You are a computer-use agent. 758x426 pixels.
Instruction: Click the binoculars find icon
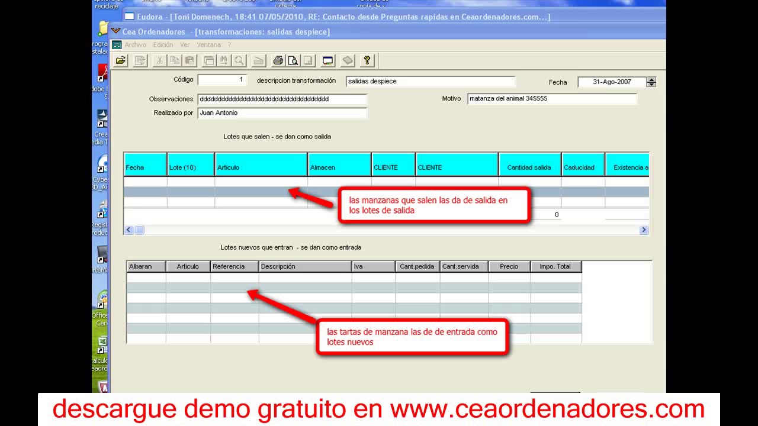[x=223, y=60]
